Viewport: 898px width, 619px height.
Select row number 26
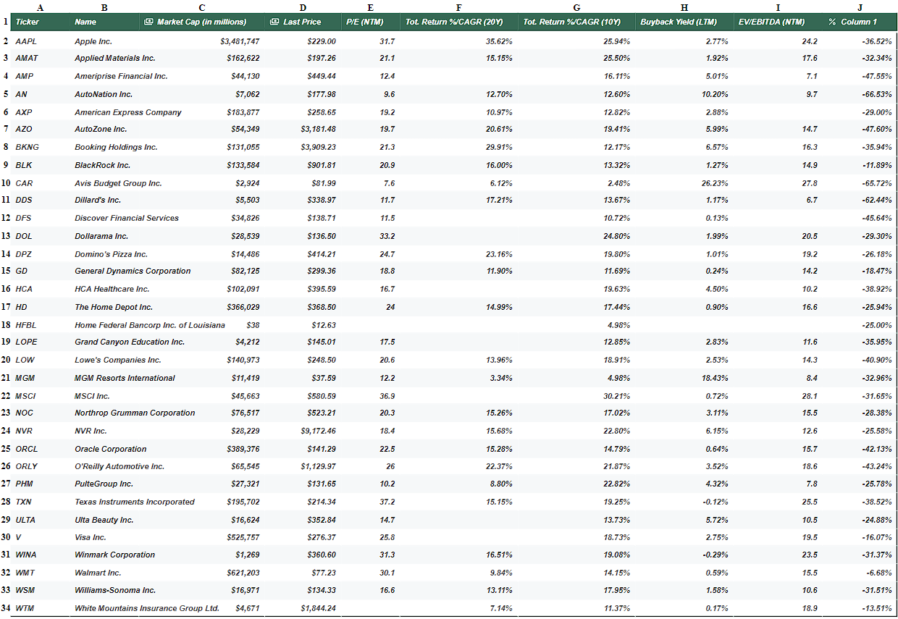(6, 466)
